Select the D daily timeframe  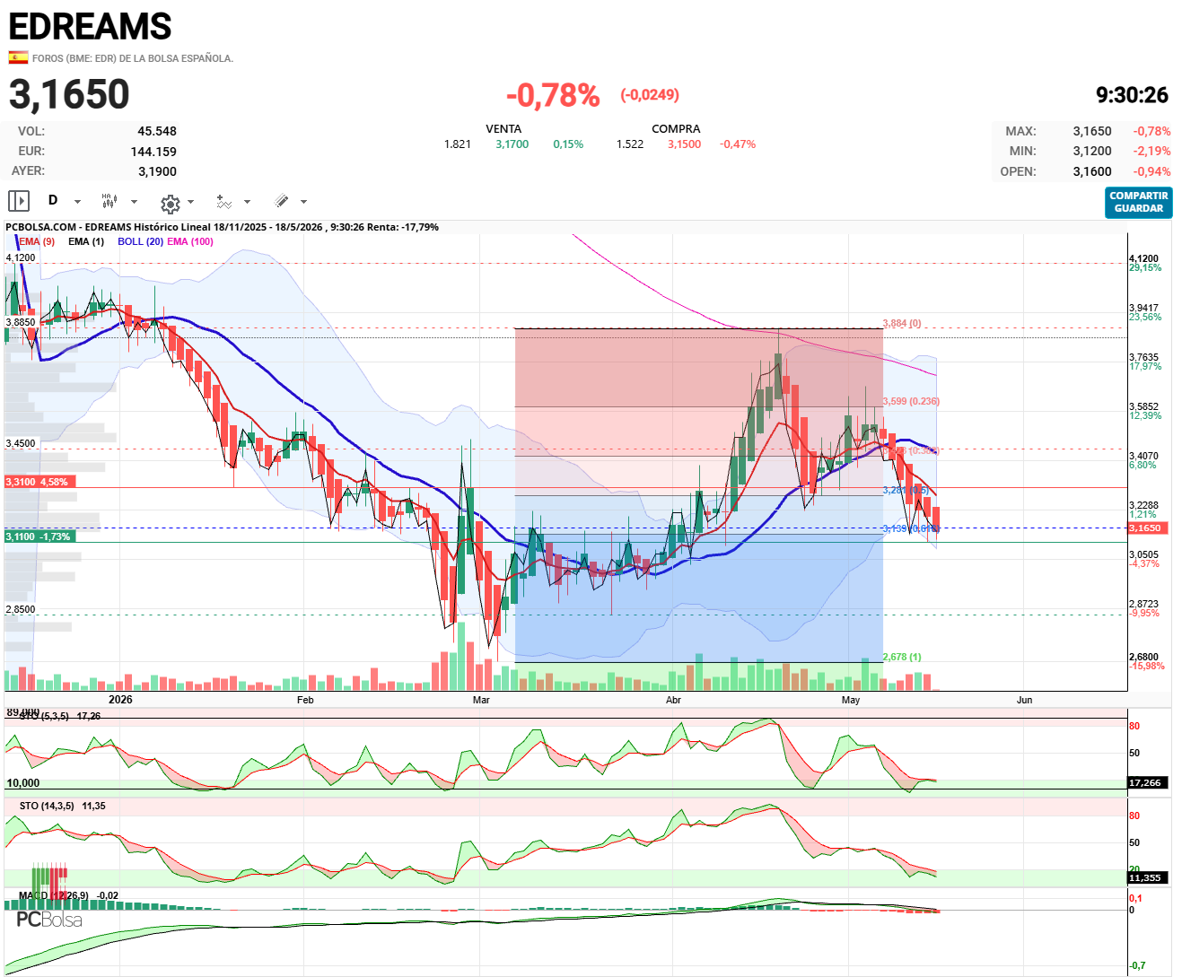point(53,200)
